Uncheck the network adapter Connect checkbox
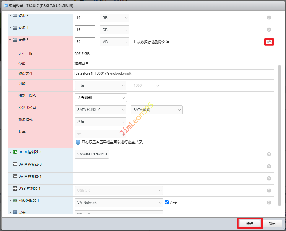Image resolution: width=286 pixels, height=231 pixels. click(167, 202)
